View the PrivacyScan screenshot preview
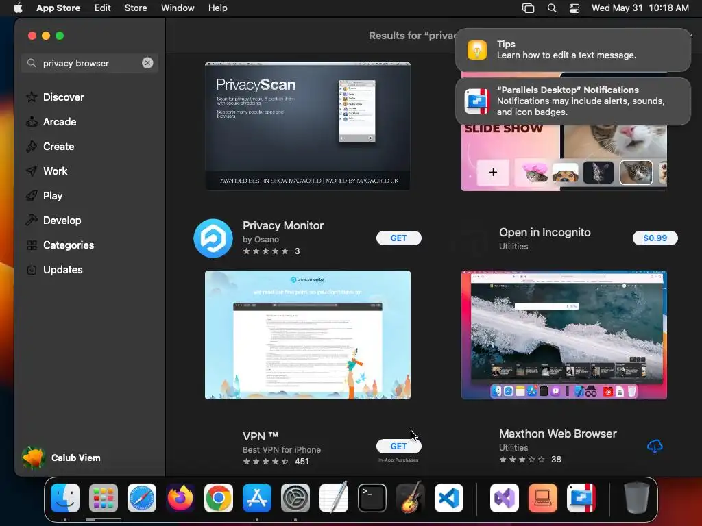702x526 pixels. tap(308, 126)
